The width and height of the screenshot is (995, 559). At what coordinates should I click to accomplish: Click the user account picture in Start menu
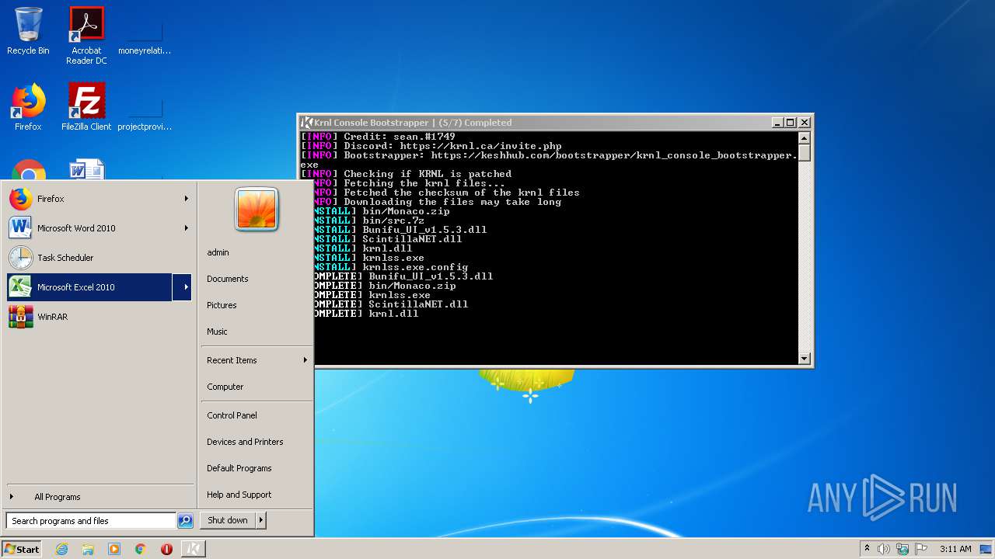(257, 210)
